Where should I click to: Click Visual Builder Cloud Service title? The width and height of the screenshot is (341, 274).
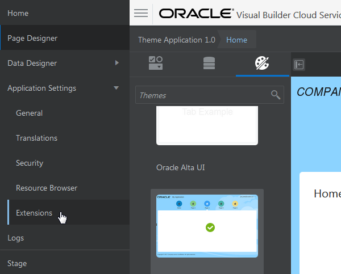(289, 15)
